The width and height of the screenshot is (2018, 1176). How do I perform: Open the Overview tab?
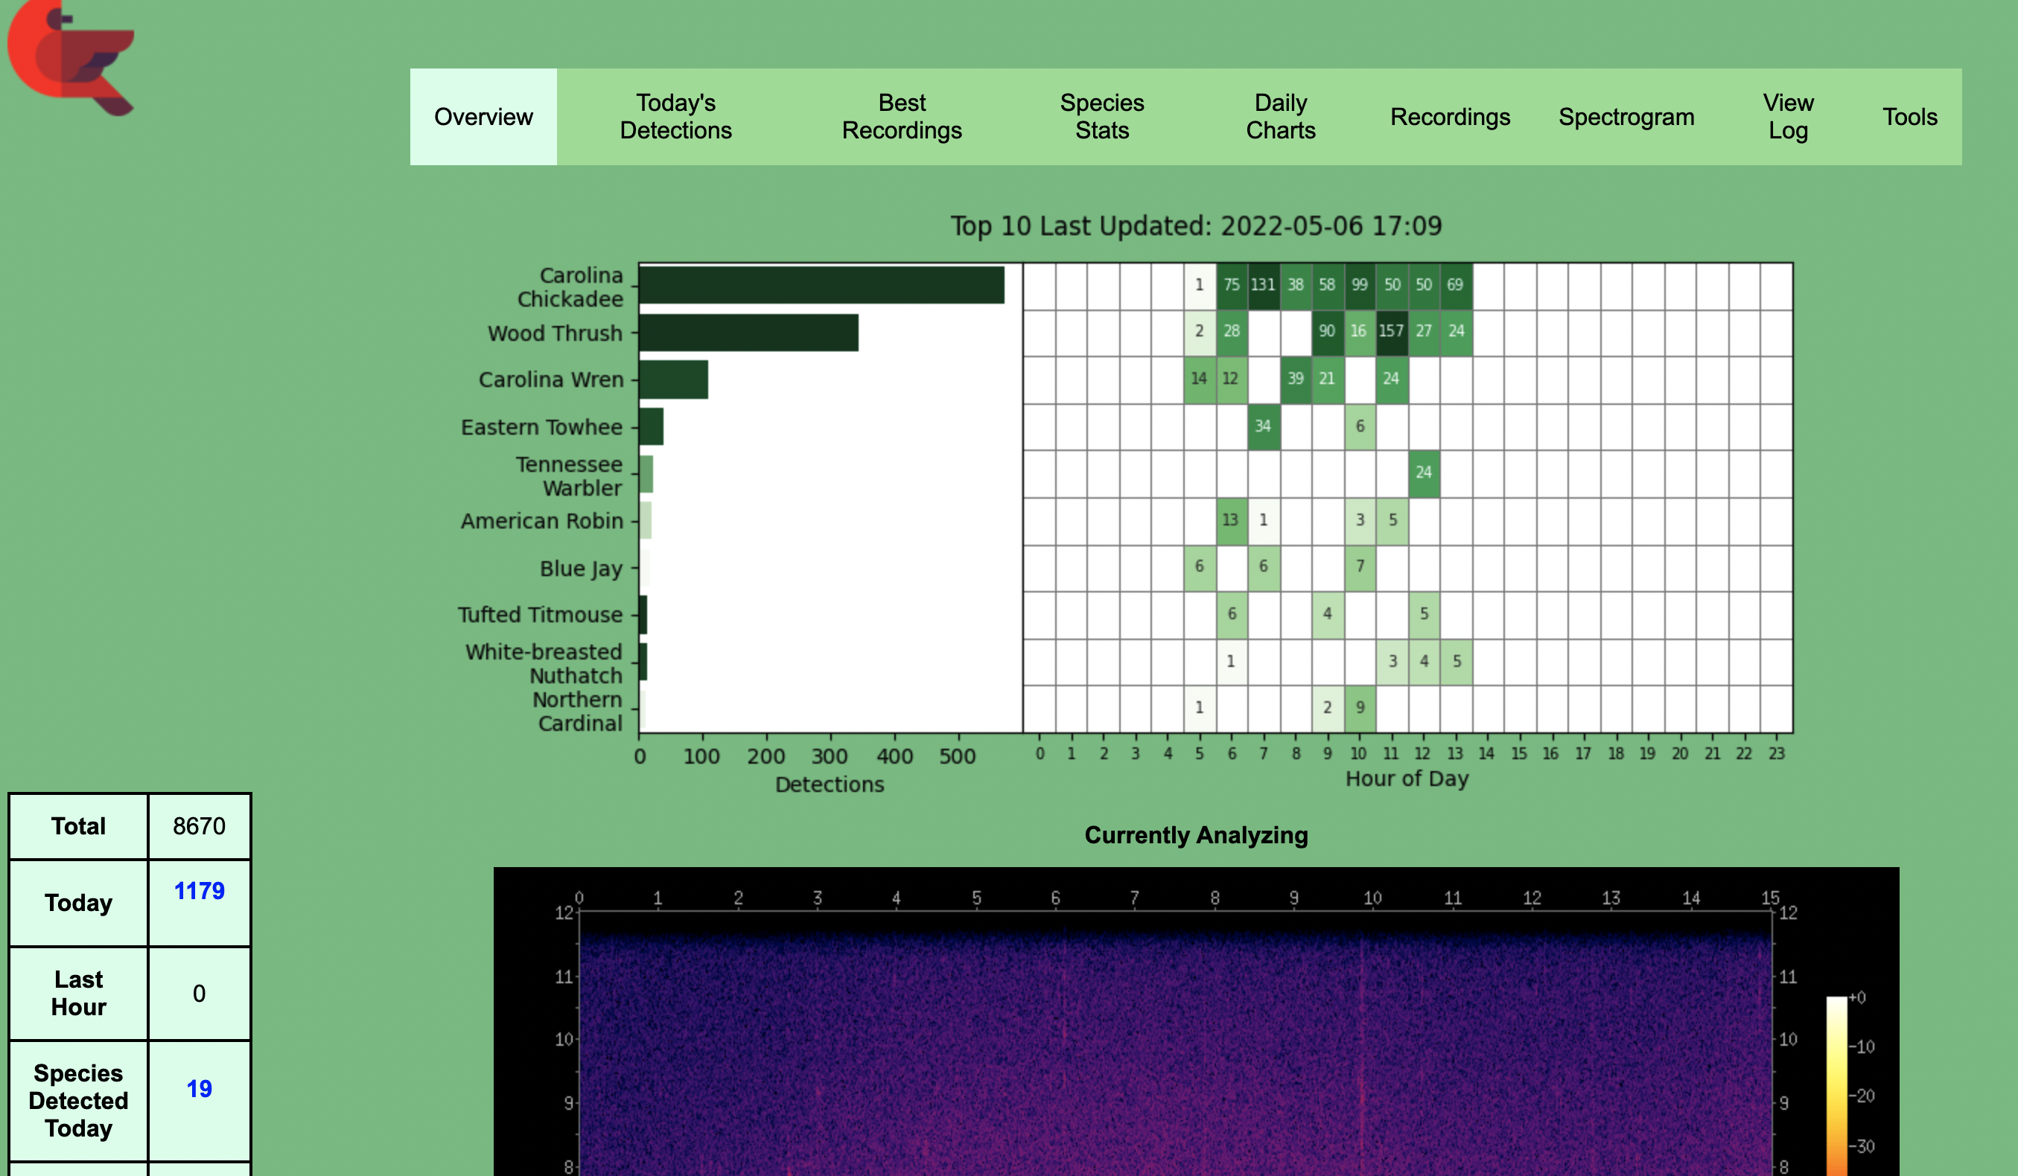(483, 117)
